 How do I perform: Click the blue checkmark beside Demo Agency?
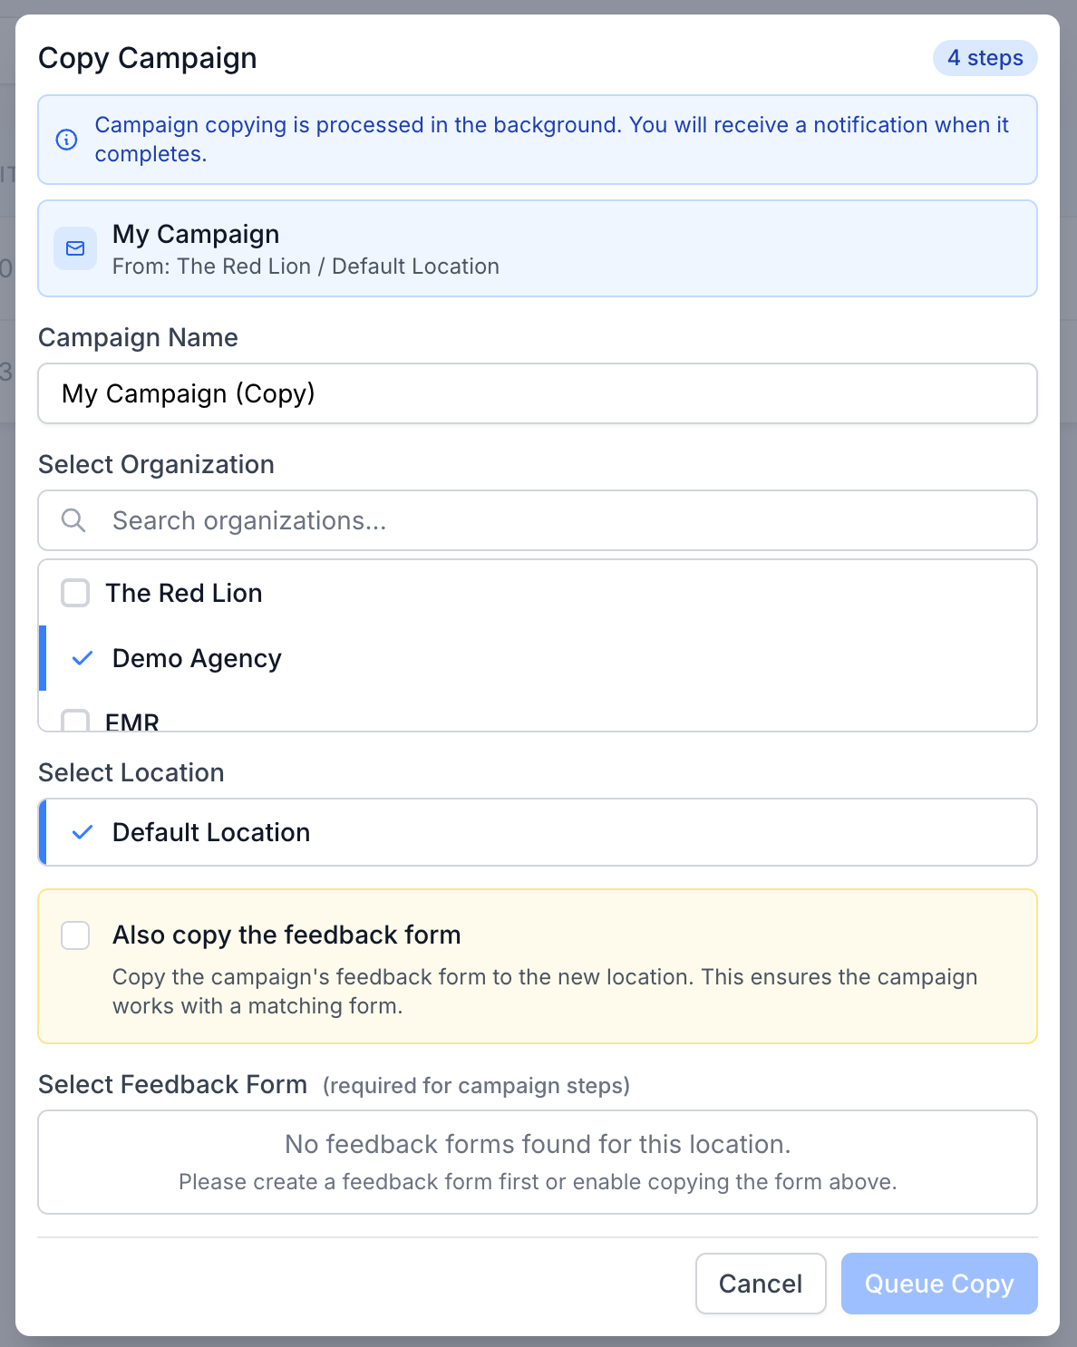coord(82,658)
